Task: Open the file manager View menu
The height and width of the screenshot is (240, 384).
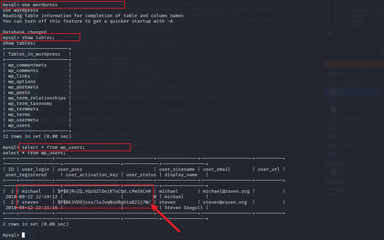Action: [360, 43]
